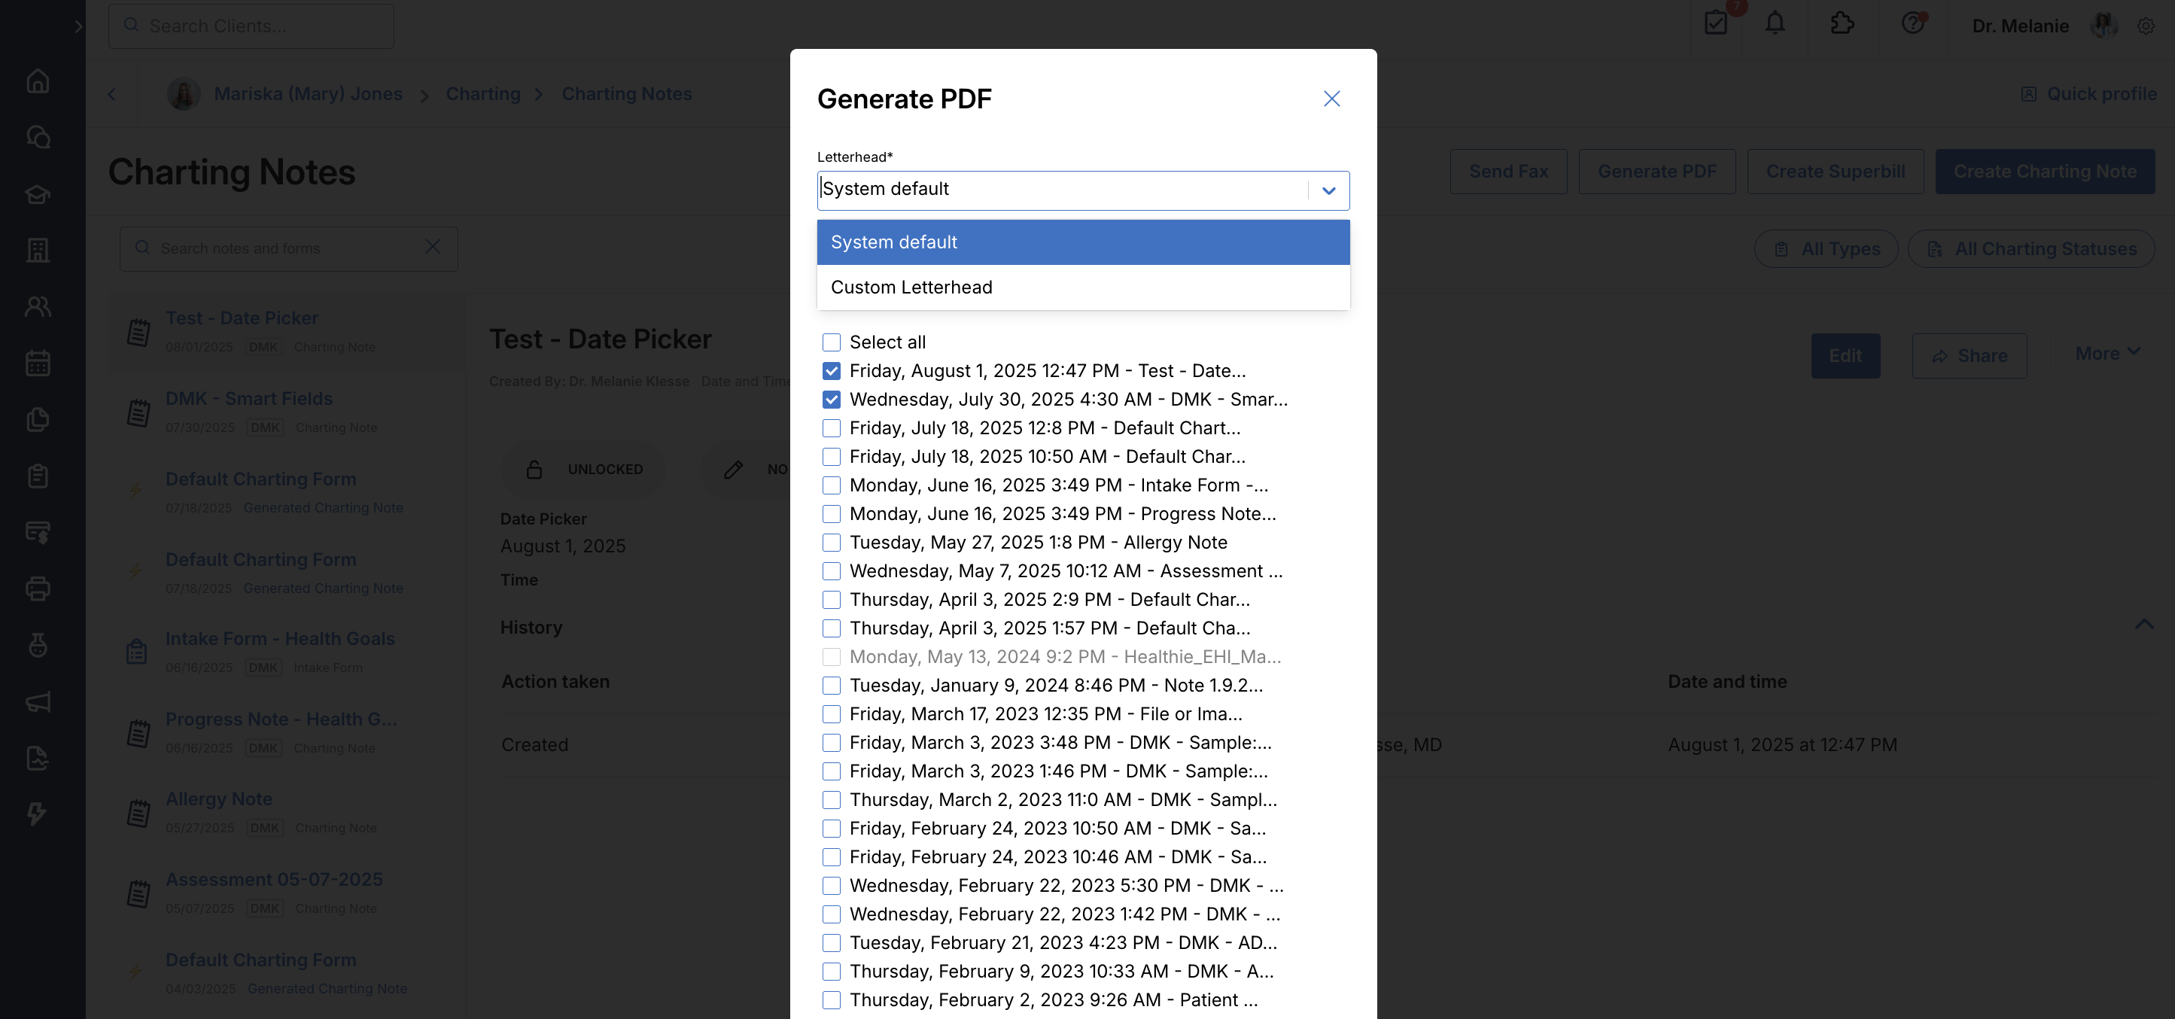The height and width of the screenshot is (1019, 2175).
Task: Click the Share arrow icon button
Action: tap(1969, 355)
